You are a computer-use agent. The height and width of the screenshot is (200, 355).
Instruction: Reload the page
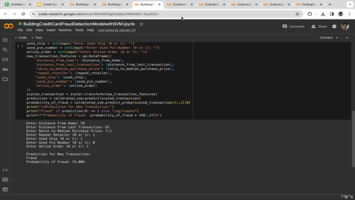click(23, 14)
